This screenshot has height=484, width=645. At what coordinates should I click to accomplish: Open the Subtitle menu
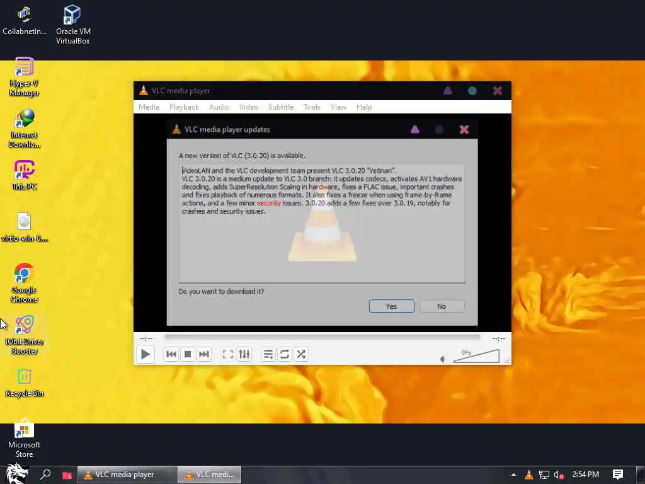coord(281,107)
